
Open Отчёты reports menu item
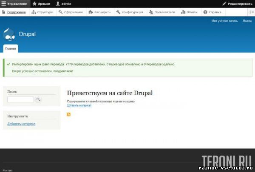pyautogui.click(x=189, y=12)
